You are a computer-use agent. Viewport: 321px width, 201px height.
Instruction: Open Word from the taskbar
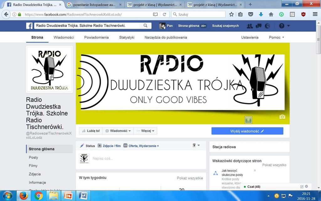click(x=83, y=196)
